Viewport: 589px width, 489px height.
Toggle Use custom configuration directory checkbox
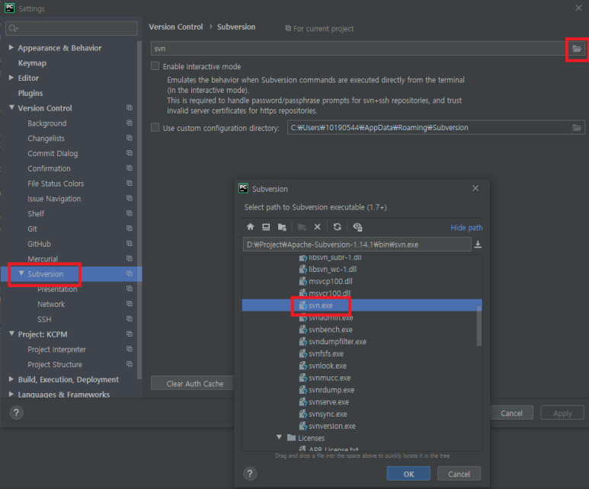155,127
